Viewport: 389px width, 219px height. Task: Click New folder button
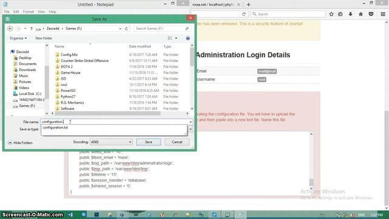click(44, 38)
